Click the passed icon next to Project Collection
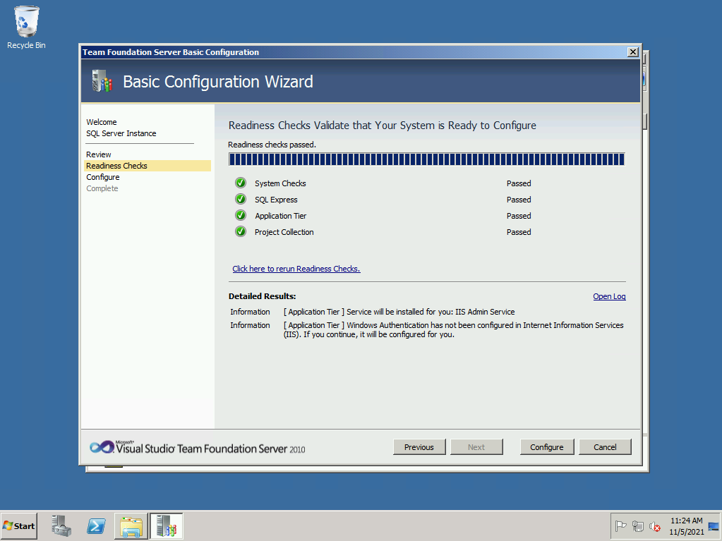The height and width of the screenshot is (541, 722). (241, 232)
